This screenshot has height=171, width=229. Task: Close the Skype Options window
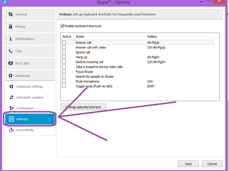pyautogui.click(x=219, y=1)
